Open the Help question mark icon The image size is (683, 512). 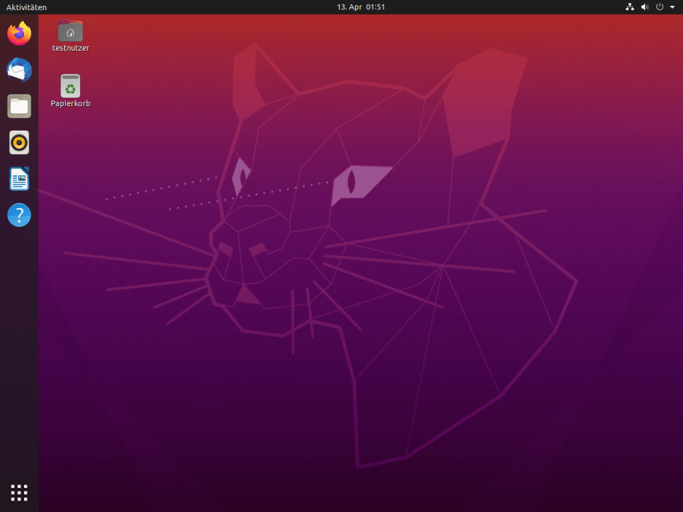[19, 215]
